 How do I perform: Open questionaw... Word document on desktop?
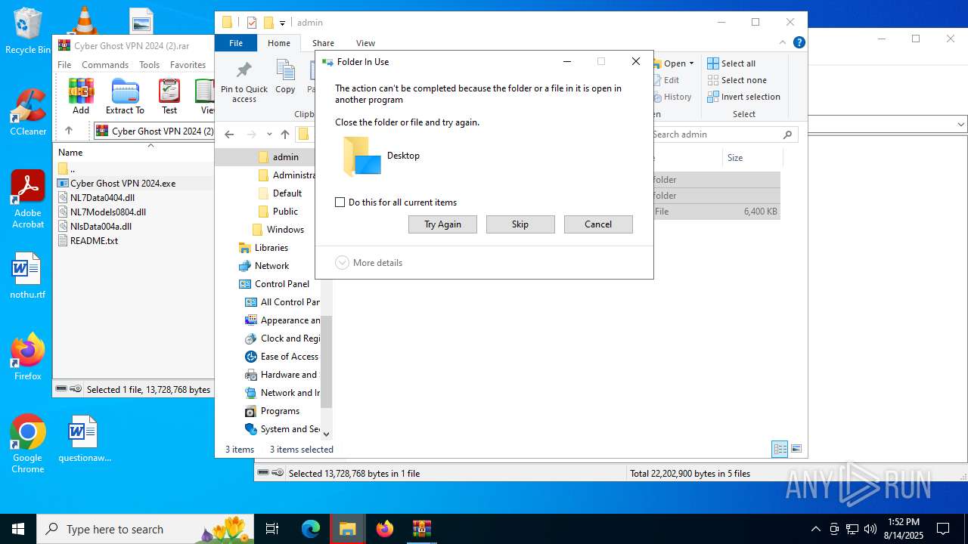tap(84, 439)
